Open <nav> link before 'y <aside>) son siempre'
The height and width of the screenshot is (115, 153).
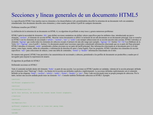(x=65, y=40)
